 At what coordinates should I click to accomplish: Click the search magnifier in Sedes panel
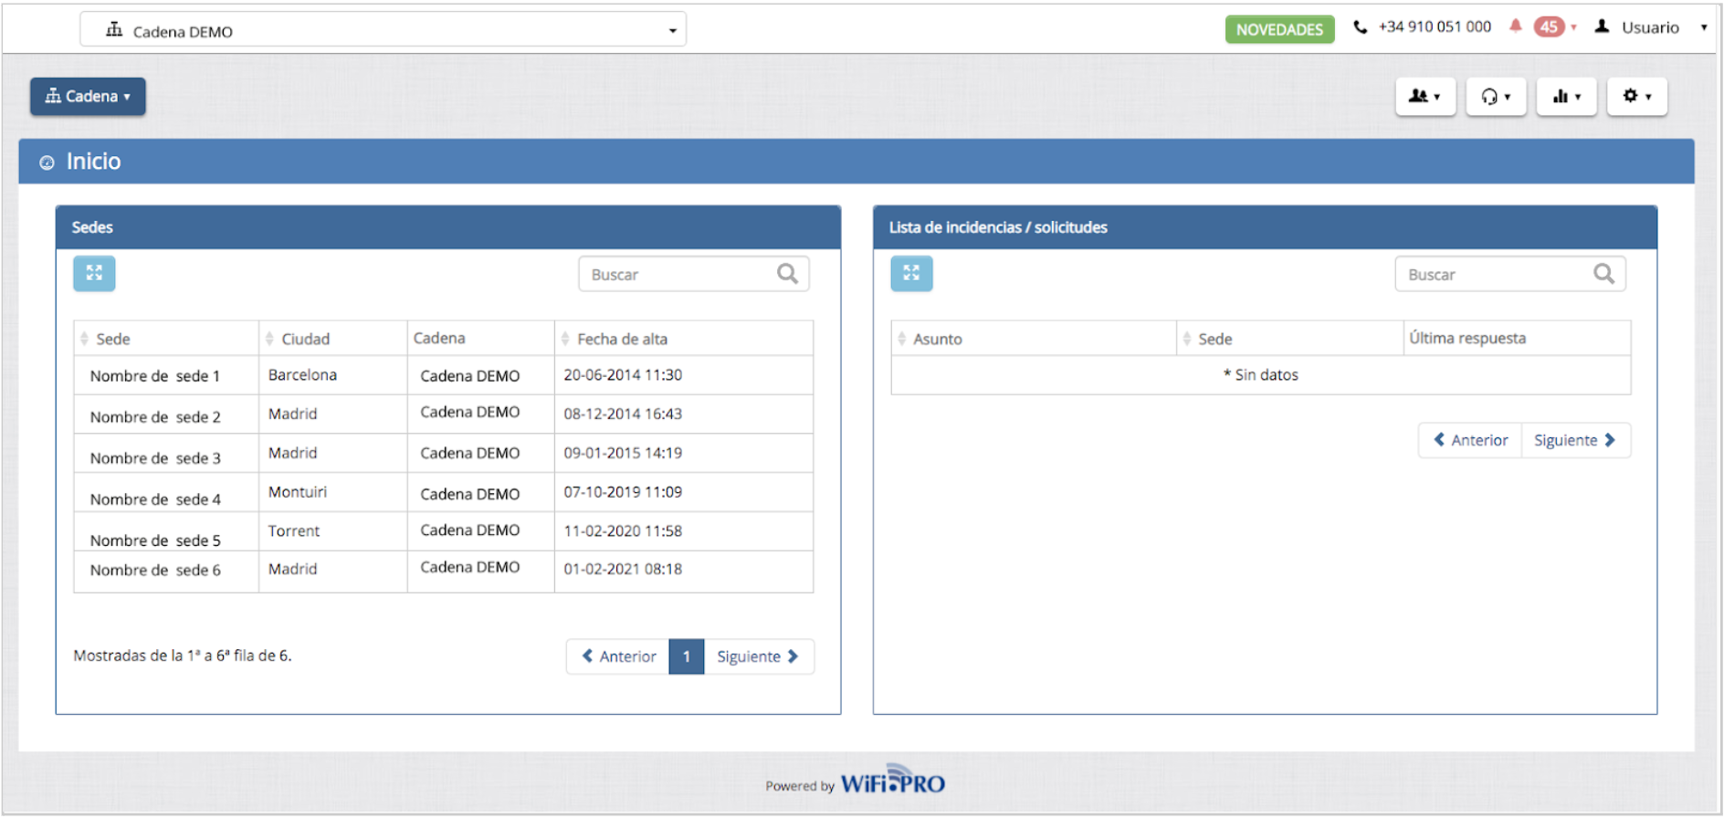pos(787,274)
